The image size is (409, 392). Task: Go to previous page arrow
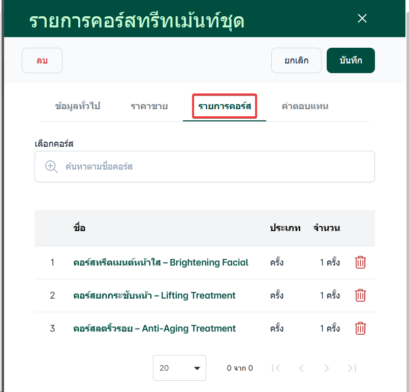click(301, 368)
